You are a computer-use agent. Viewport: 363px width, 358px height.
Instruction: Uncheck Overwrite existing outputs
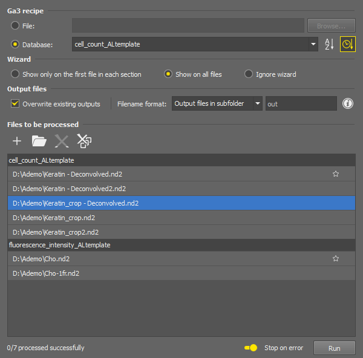coord(15,103)
